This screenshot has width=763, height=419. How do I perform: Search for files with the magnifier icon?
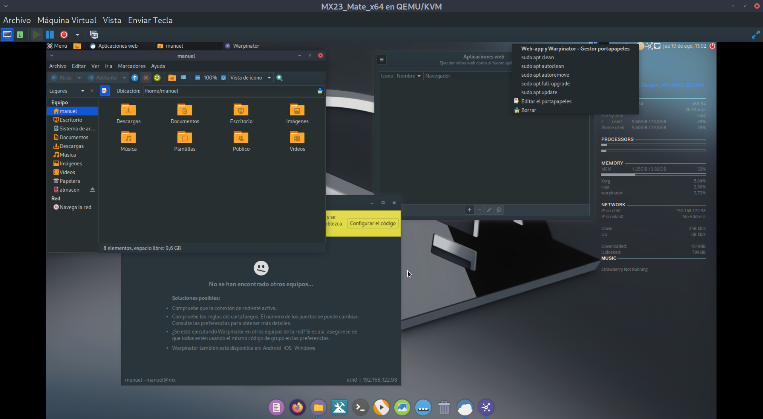tap(279, 78)
